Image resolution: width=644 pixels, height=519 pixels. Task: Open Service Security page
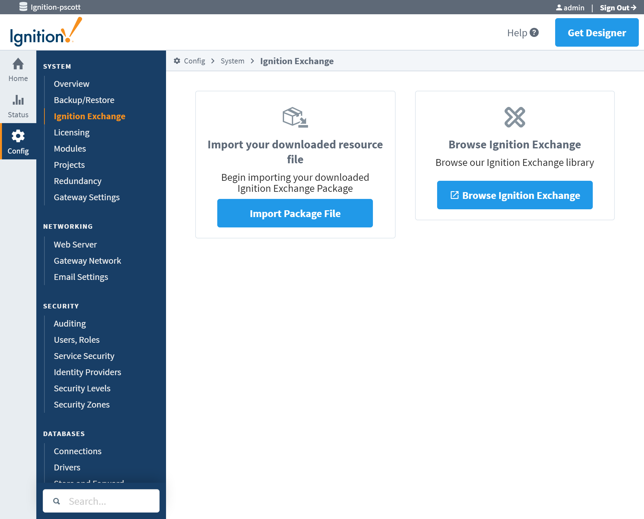[x=84, y=356]
